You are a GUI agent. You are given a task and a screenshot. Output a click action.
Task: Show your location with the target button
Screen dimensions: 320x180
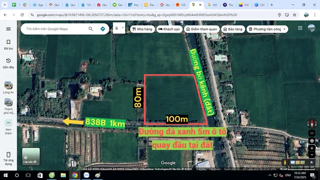coord(312,141)
